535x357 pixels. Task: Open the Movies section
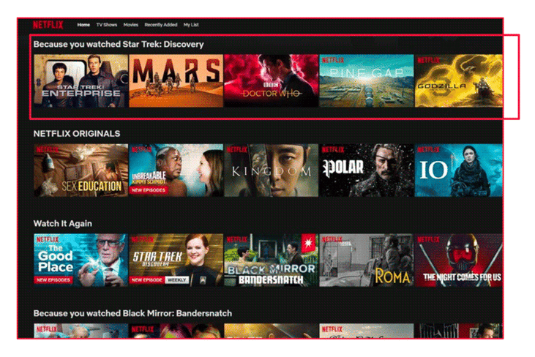131,25
